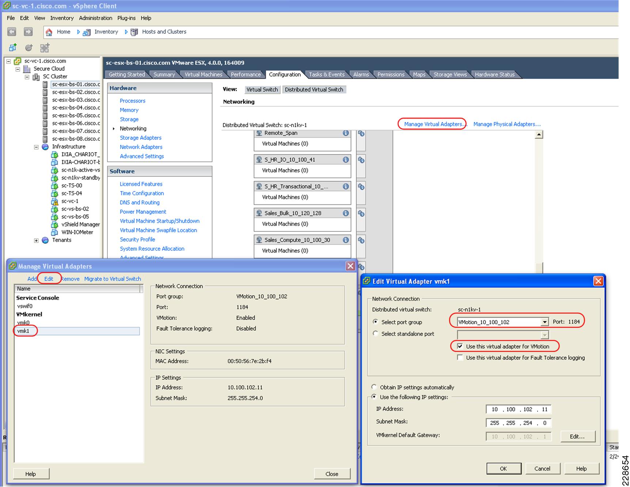Image resolution: width=630 pixels, height=487 pixels.
Task: Click the back navigation arrow icon
Action: [x=12, y=32]
